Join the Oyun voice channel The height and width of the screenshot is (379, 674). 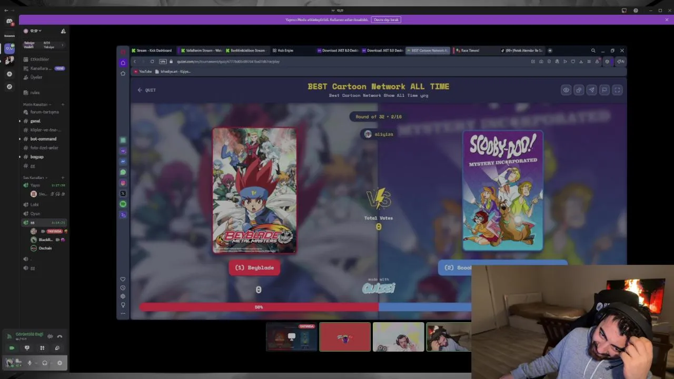pos(44,214)
